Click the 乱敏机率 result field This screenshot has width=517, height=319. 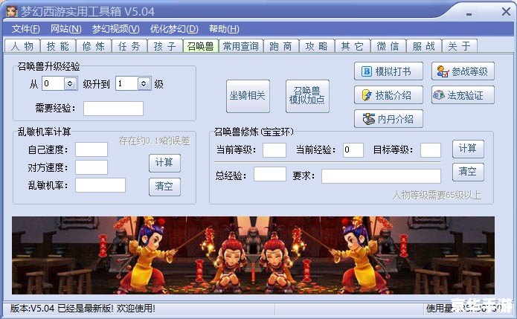(x=100, y=185)
